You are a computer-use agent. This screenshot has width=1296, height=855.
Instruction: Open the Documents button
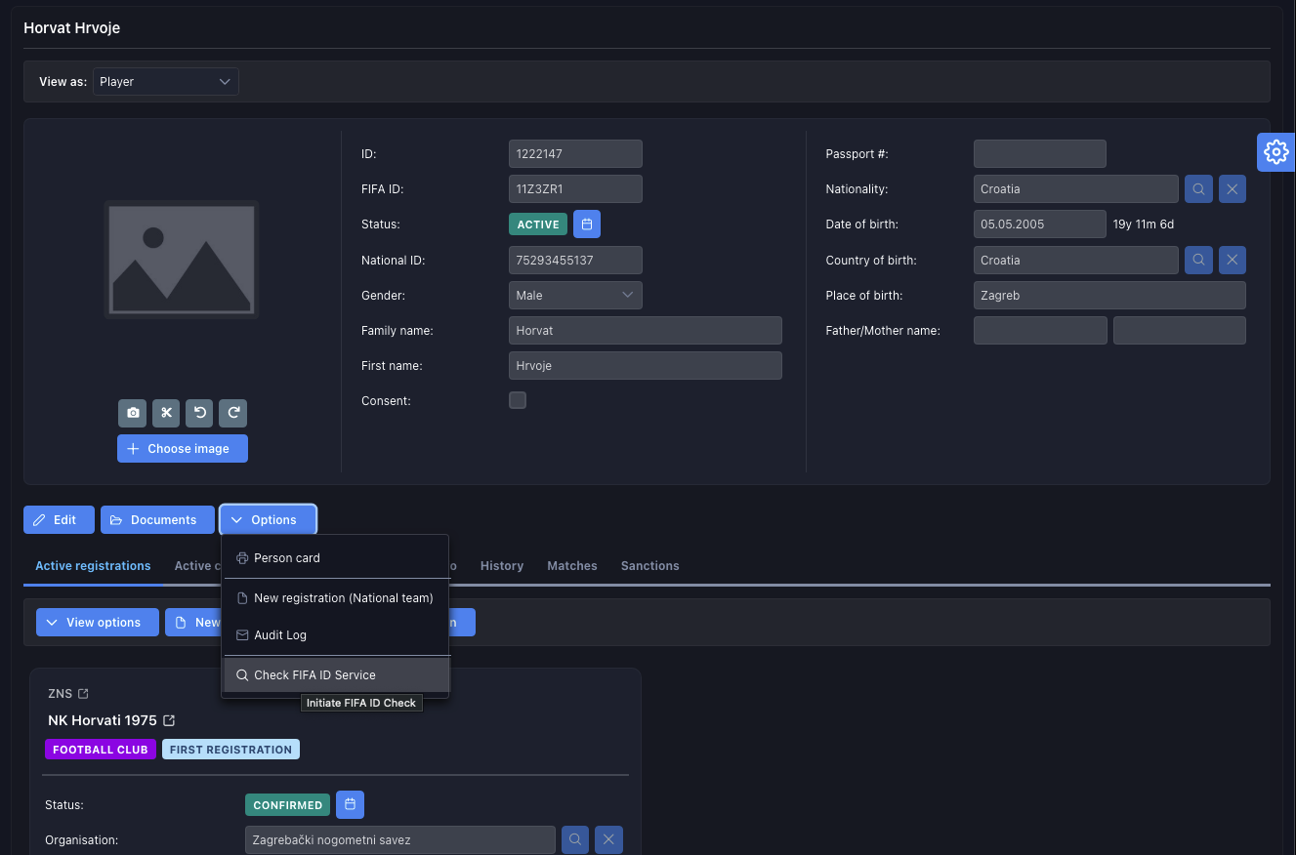156,520
